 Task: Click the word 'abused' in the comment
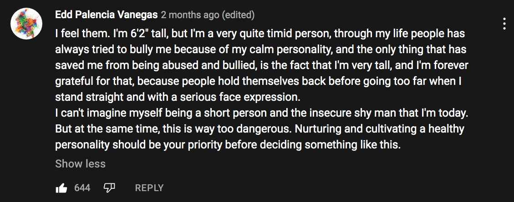(179, 66)
